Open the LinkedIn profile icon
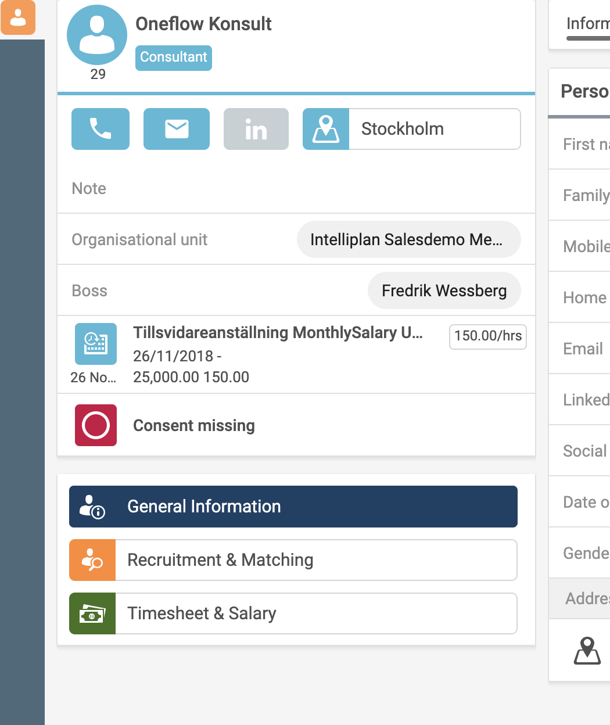Image resolution: width=610 pixels, height=725 pixels. (x=256, y=129)
